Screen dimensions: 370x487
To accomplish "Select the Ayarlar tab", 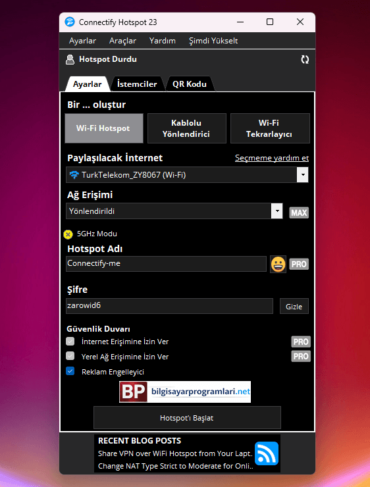I will click(x=88, y=84).
